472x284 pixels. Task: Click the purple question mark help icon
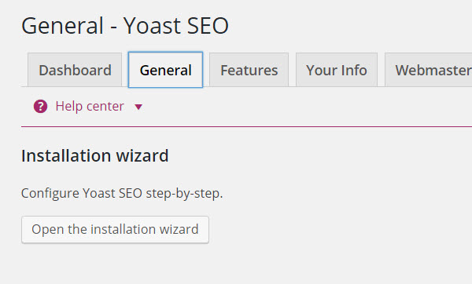(40, 106)
